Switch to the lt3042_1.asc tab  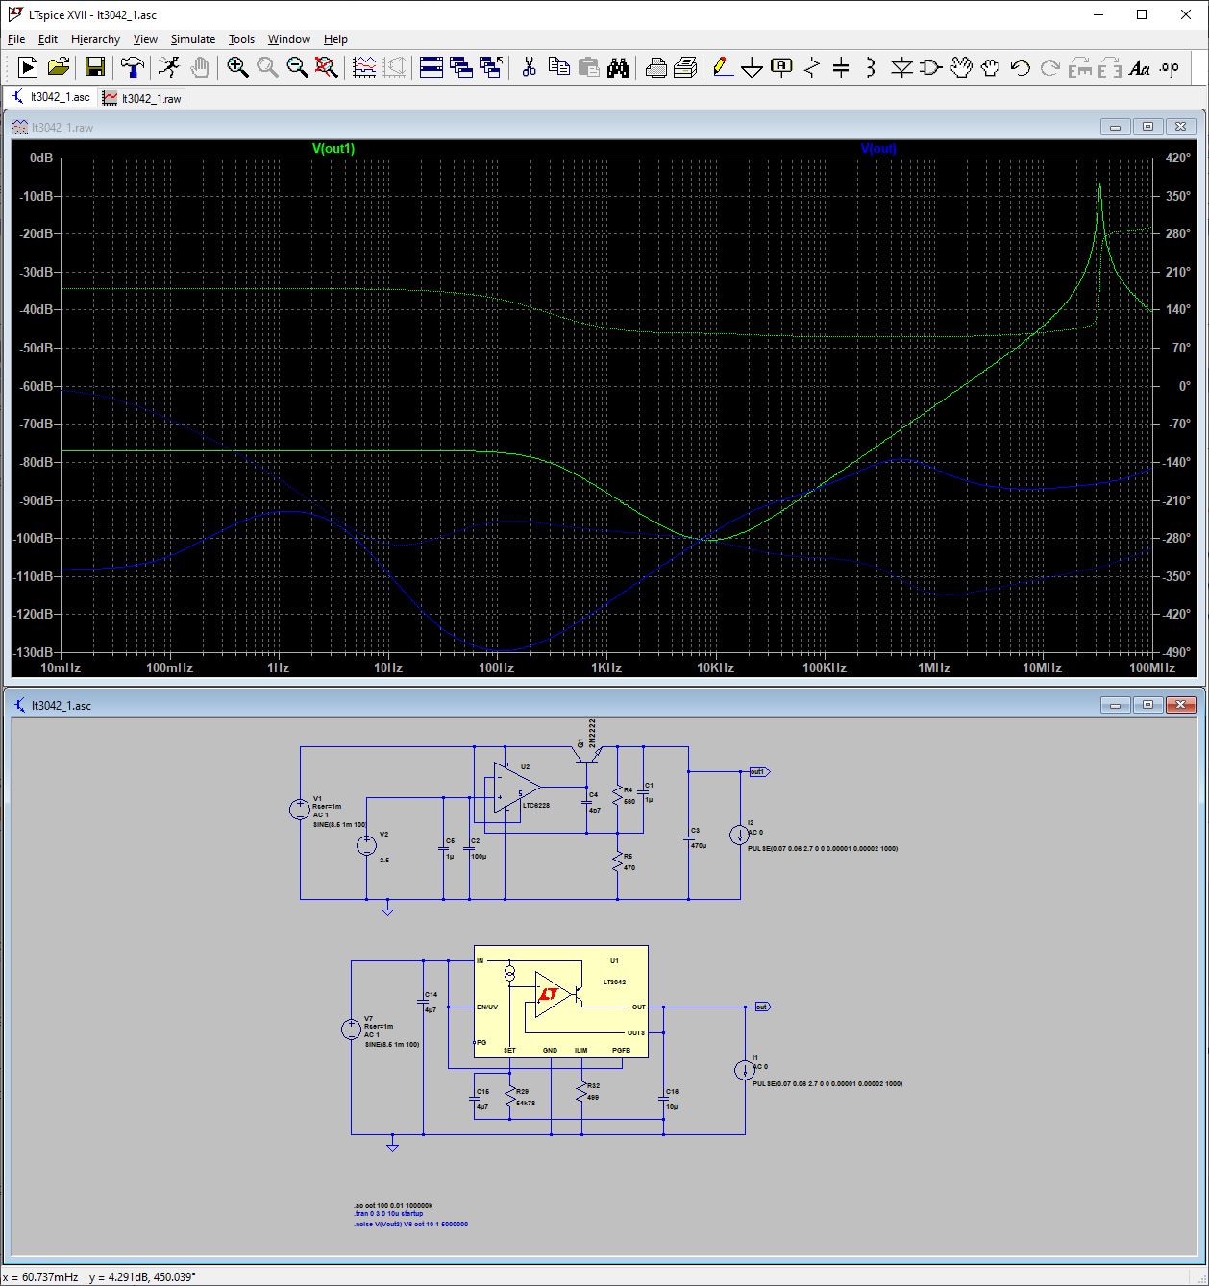coord(51,97)
